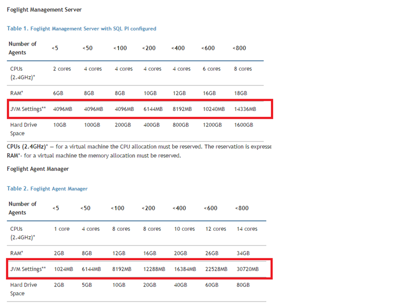Click the "8 cores" cell in Table 1
This screenshot has width=403, height=303.
point(243,69)
